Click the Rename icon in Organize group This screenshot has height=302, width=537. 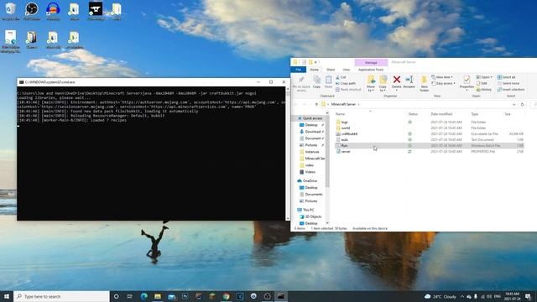[409, 82]
